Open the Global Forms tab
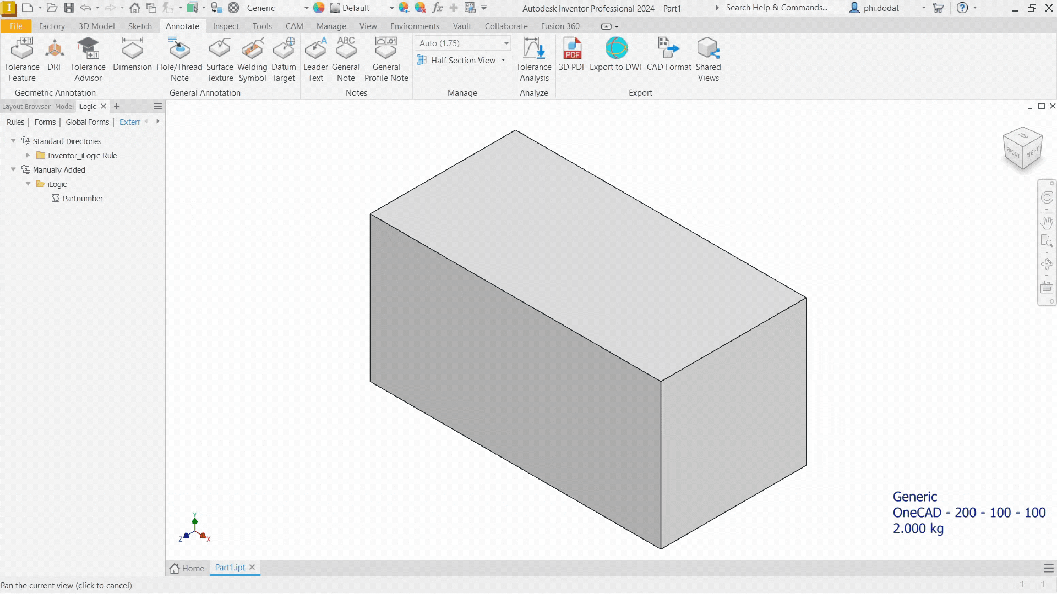 point(88,122)
